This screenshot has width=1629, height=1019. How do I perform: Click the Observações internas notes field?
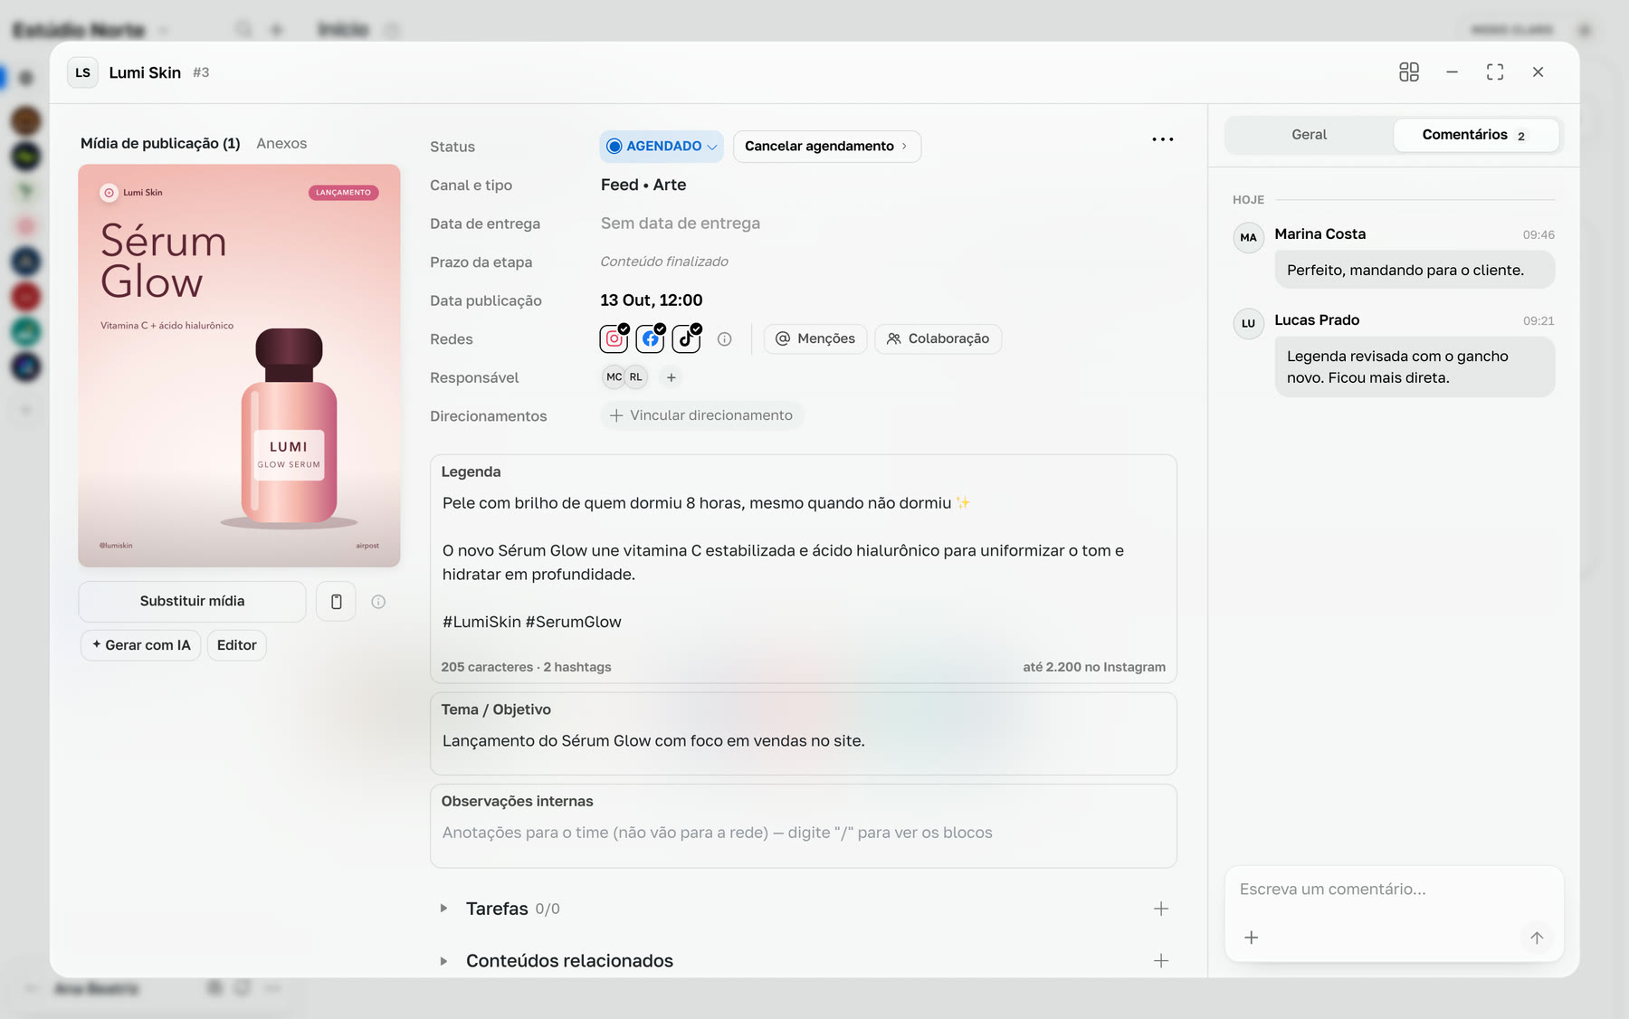coord(804,826)
